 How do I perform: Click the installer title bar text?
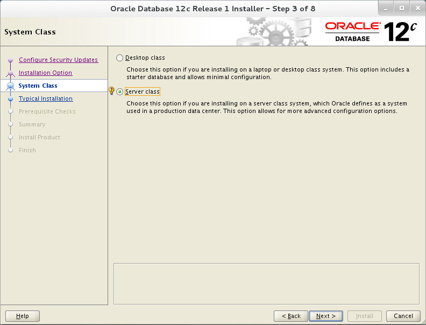pyautogui.click(x=212, y=9)
